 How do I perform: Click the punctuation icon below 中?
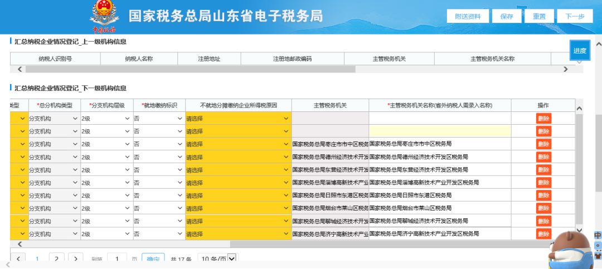598,245
